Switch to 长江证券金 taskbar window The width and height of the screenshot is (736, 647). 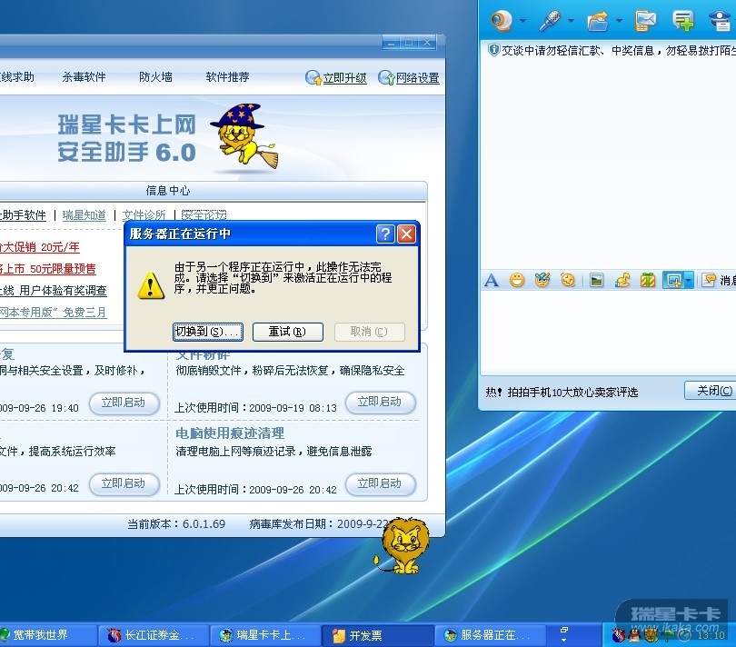(x=153, y=635)
